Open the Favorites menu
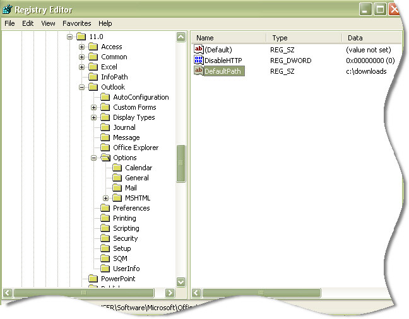This screenshot has height=319, width=409. tap(77, 23)
